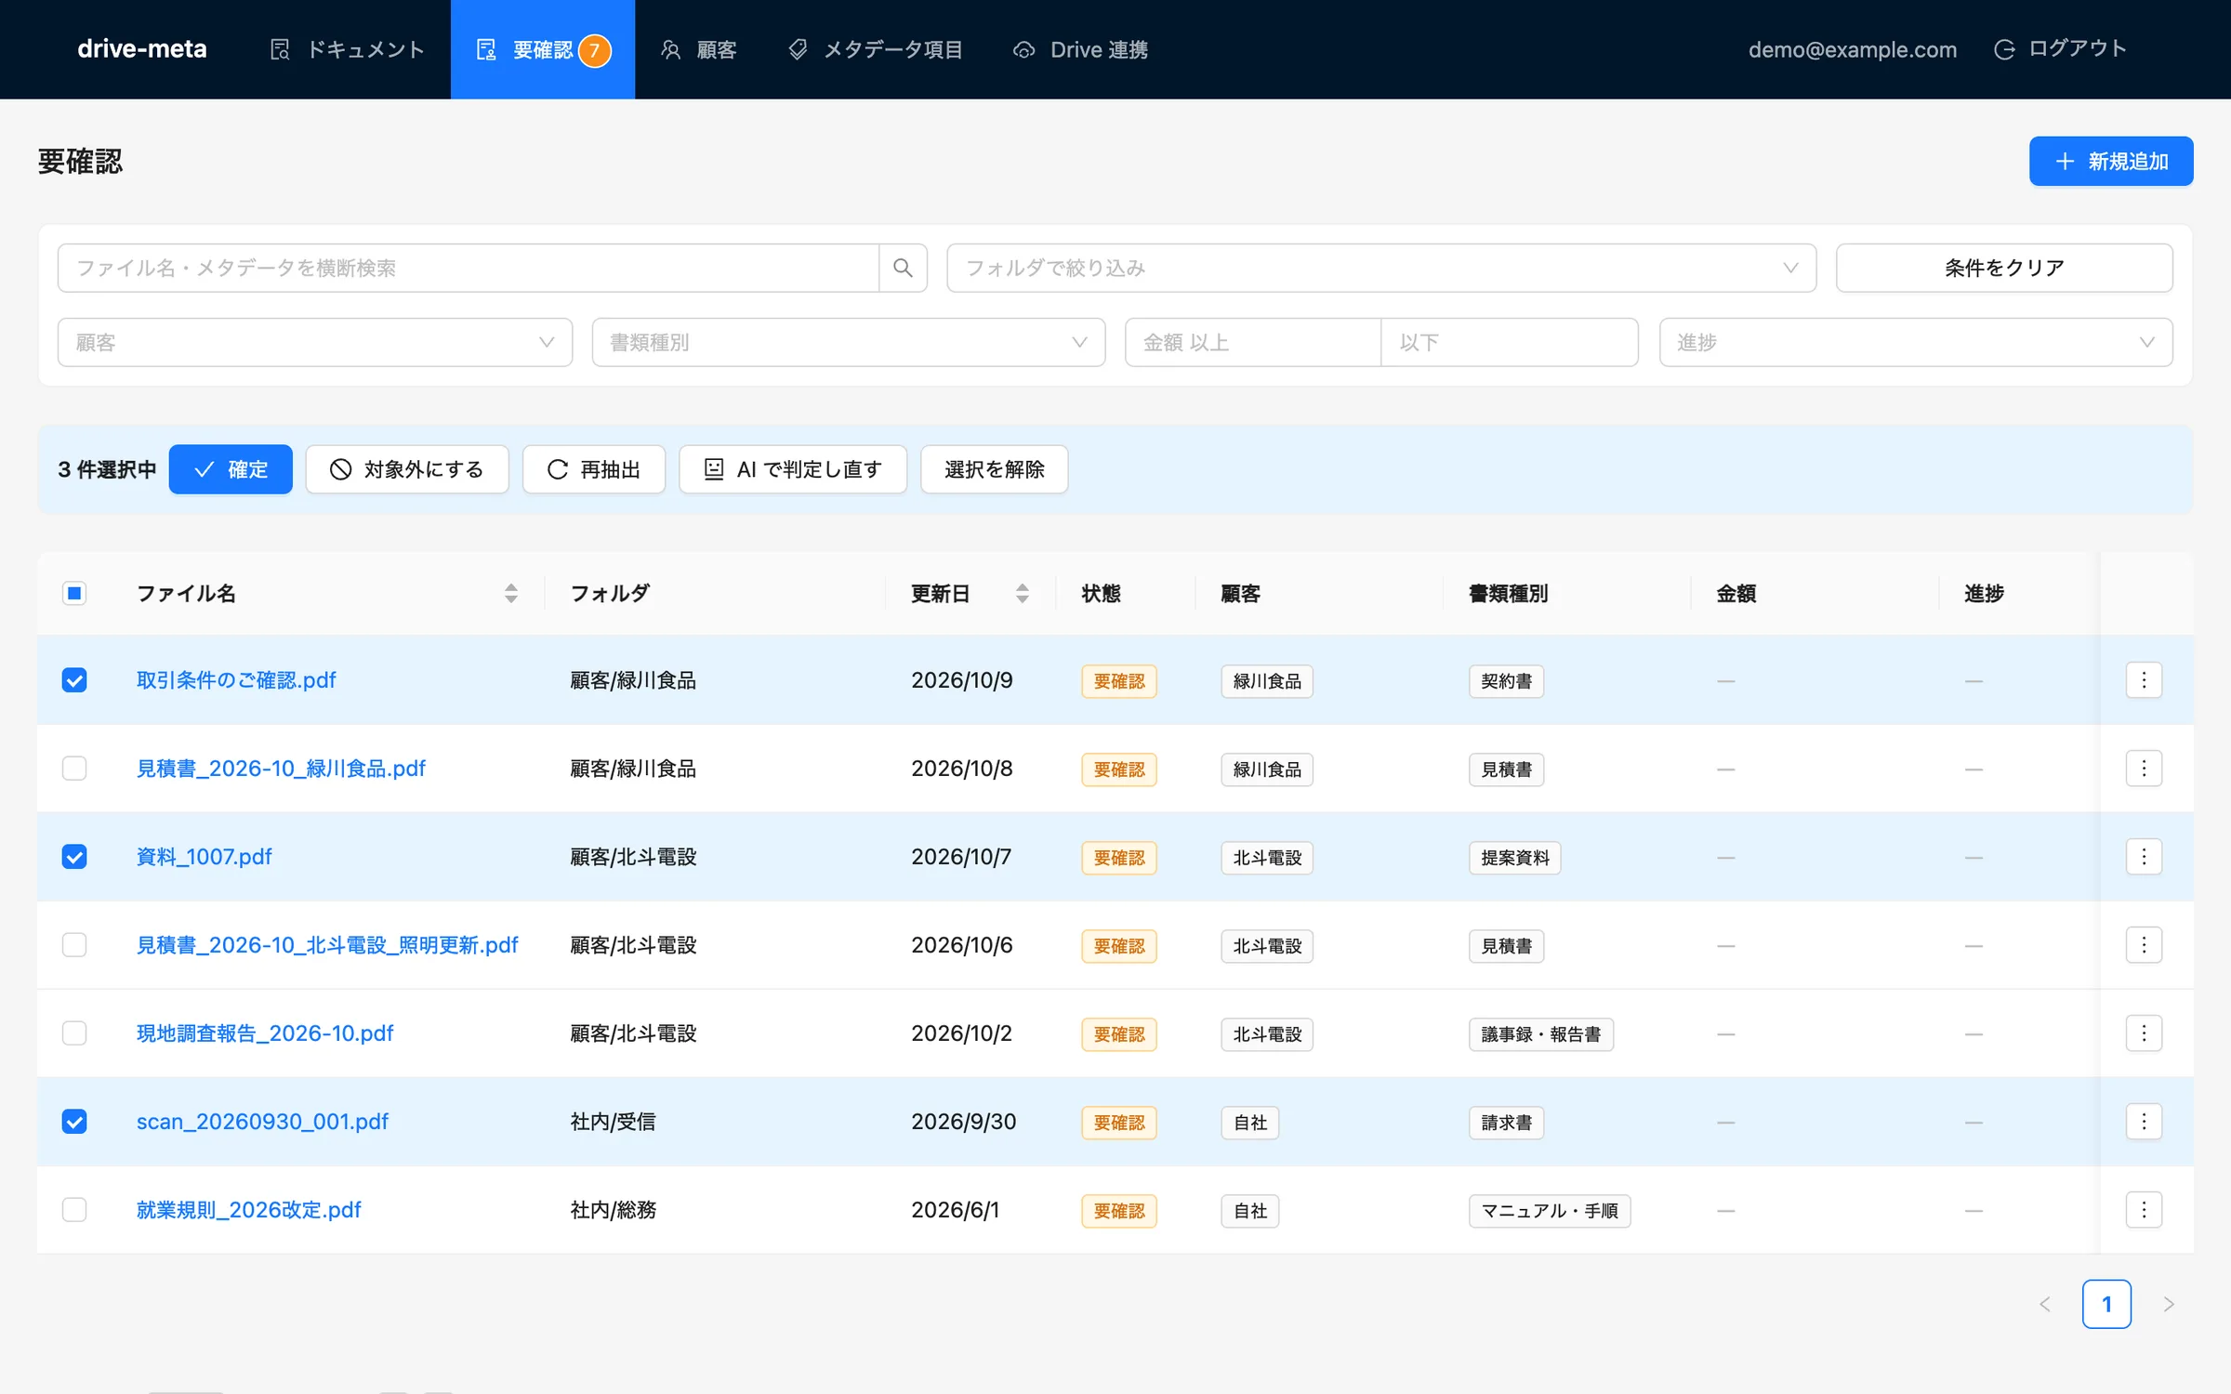Click the 選択を解除 button
The height and width of the screenshot is (1394, 2231).
995,469
